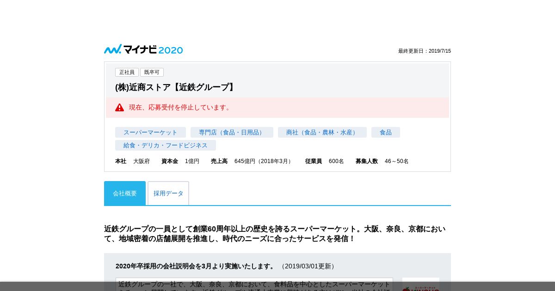Switch to the 採用データ tab
Screen dimensions: 555x291
(x=168, y=193)
